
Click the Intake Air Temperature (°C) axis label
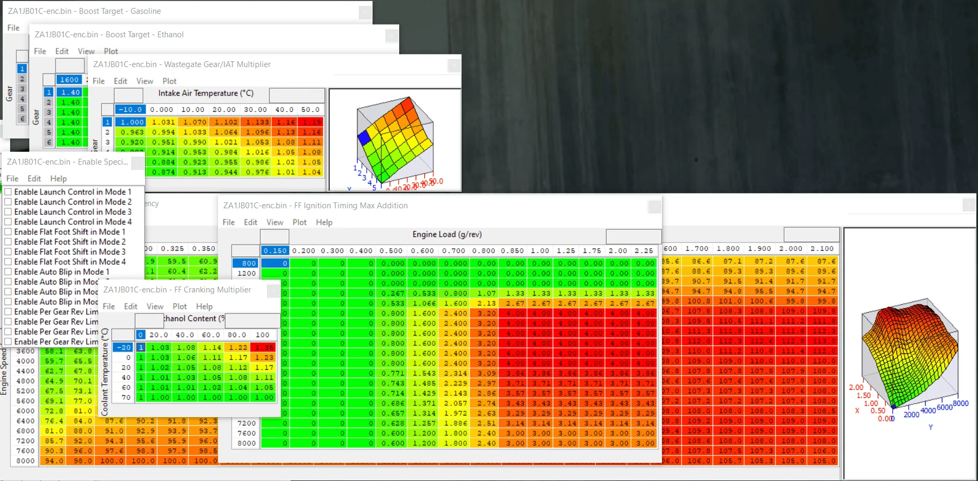pos(206,93)
